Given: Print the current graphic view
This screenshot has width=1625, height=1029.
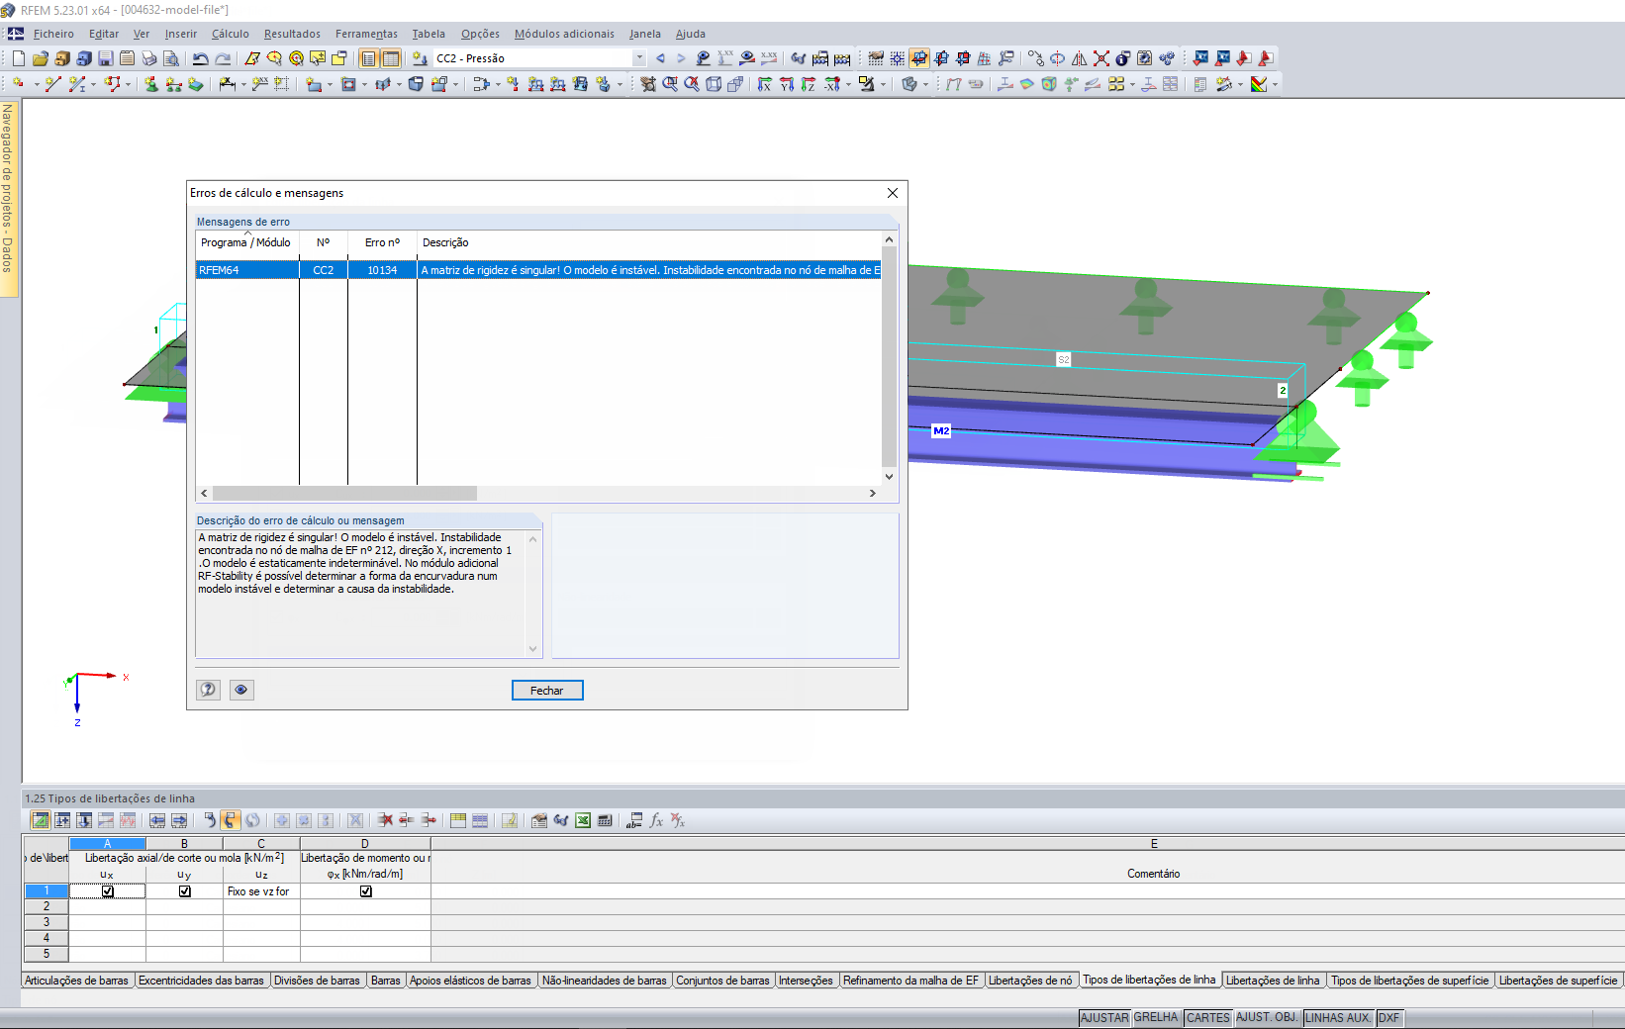Looking at the screenshot, I should point(148,58).
